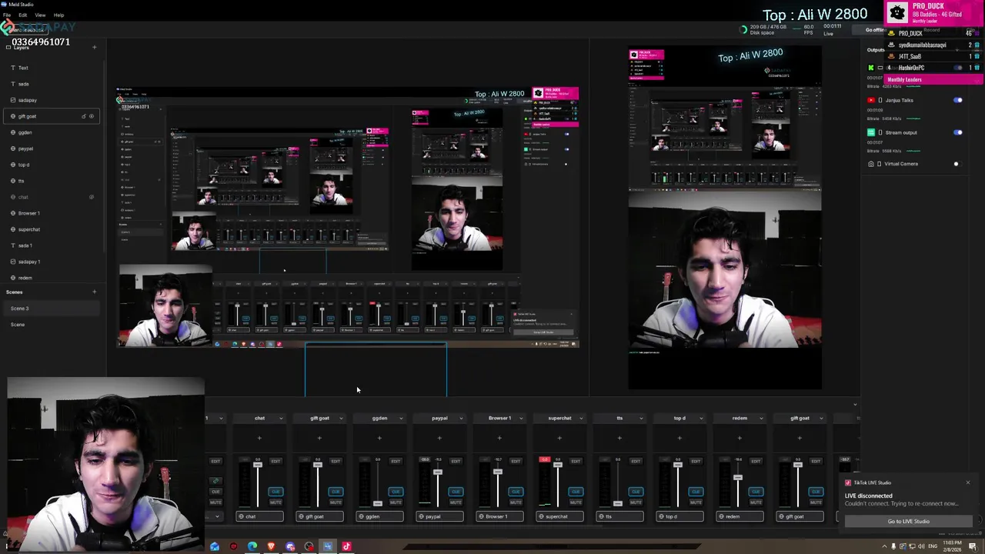985x554 pixels.
Task: Switch to Scene 3
Action: pyautogui.click(x=51, y=309)
